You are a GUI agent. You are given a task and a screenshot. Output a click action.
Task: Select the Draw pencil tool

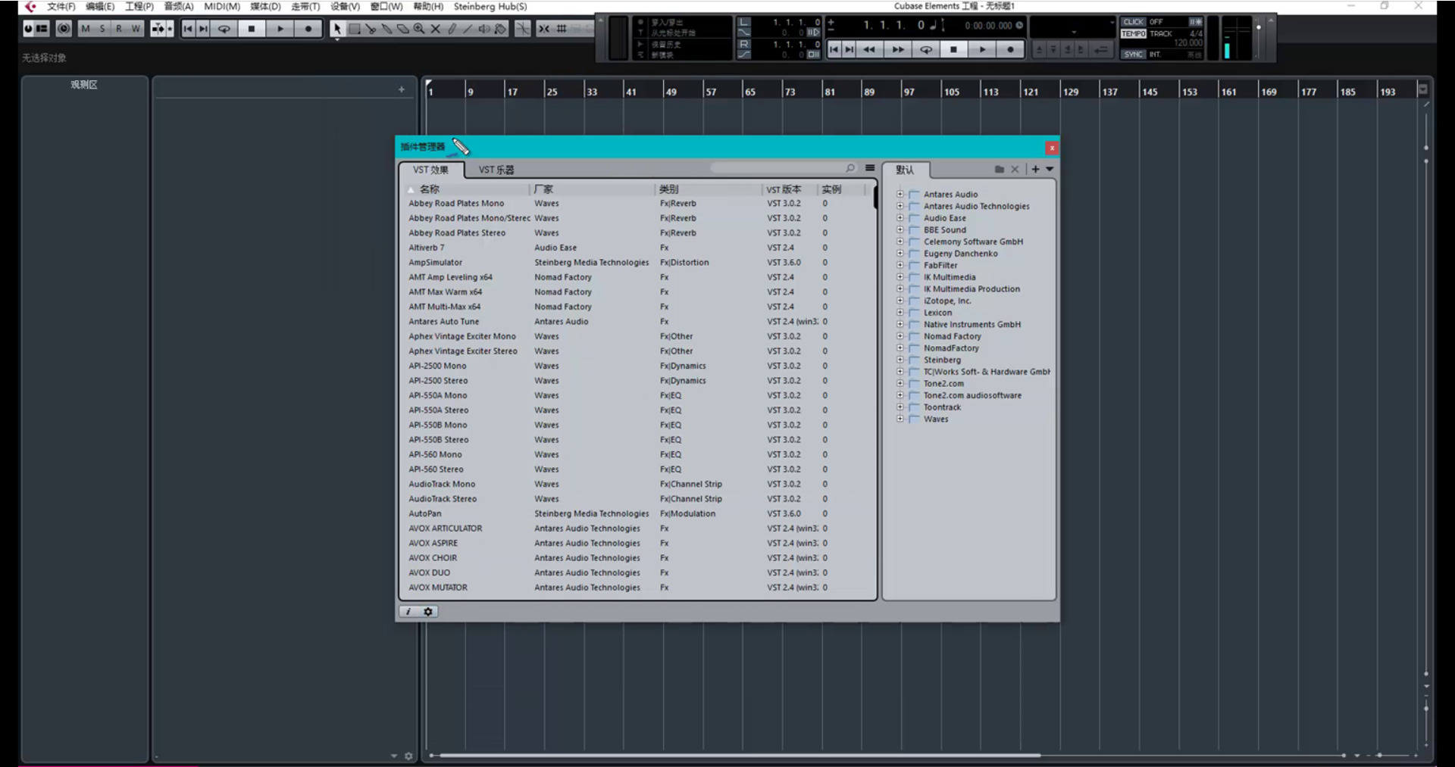click(x=452, y=29)
